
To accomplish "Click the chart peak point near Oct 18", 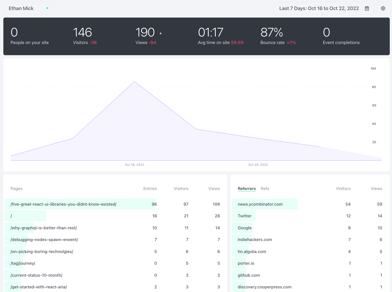I will 135,81.
